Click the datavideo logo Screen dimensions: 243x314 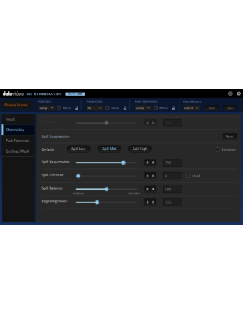tap(13, 94)
